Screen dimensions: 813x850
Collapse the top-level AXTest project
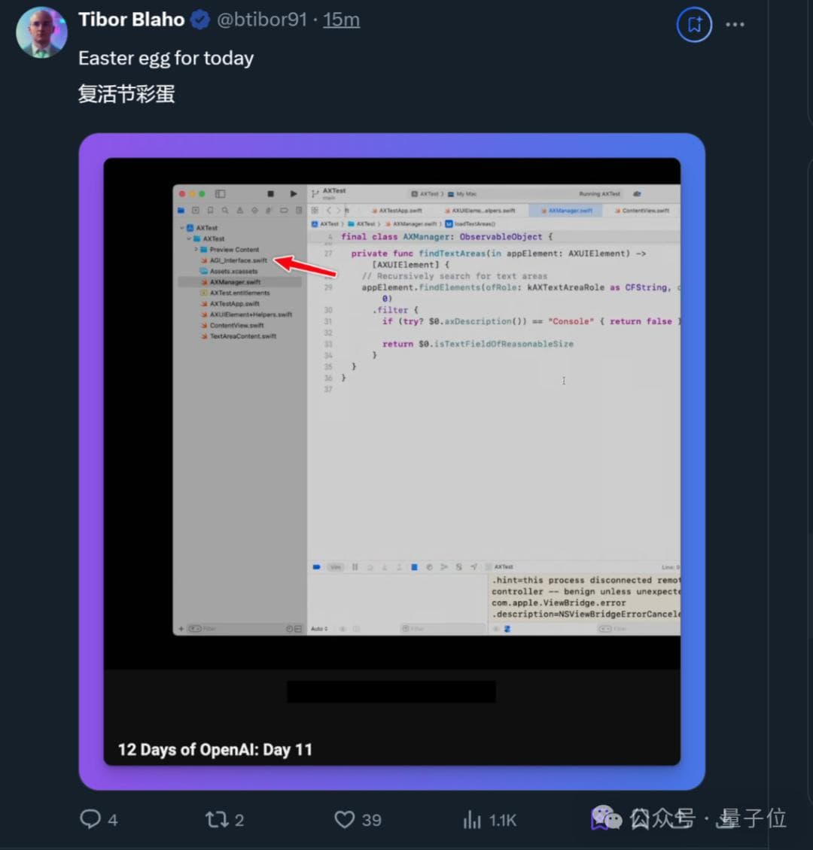182,228
